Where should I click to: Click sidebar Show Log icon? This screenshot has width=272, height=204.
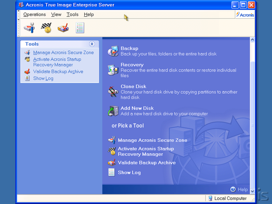(27, 78)
